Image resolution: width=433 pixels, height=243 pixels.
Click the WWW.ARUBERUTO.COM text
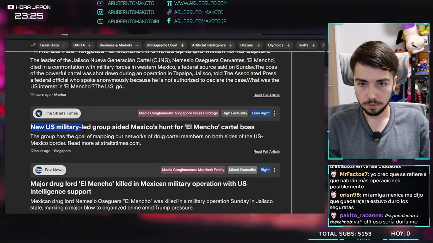[201, 3]
